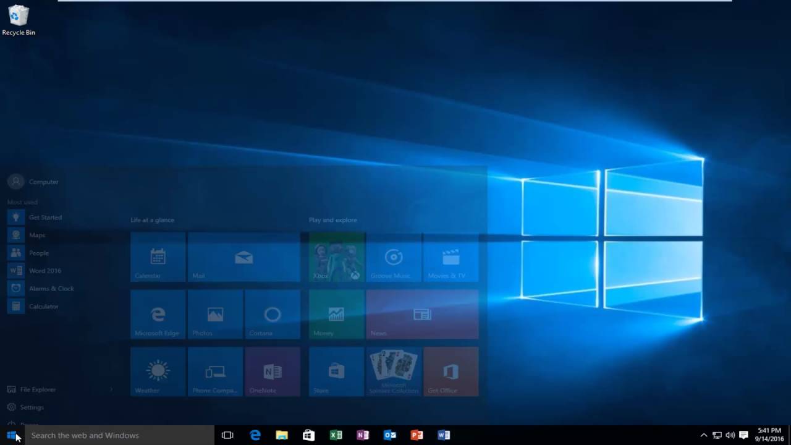Open the Calendar tile

(x=158, y=256)
